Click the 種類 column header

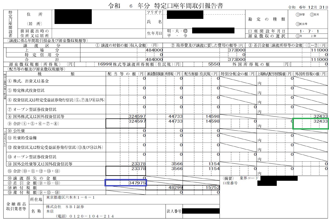[x=56, y=74]
